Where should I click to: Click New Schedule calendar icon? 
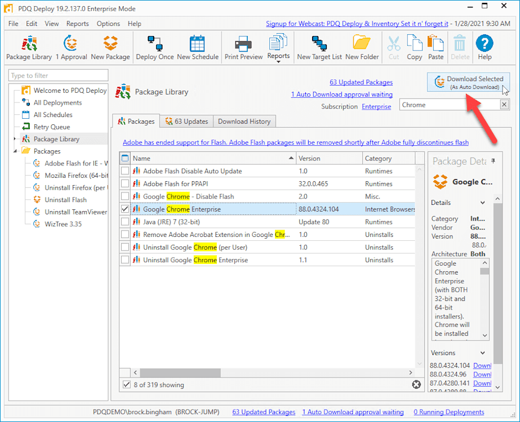198,48
